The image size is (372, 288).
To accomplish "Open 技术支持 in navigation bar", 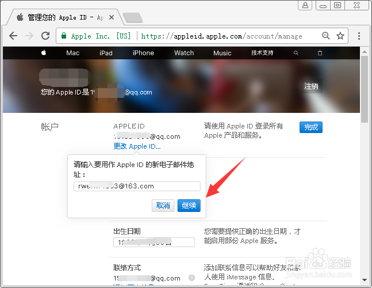I will tap(262, 53).
